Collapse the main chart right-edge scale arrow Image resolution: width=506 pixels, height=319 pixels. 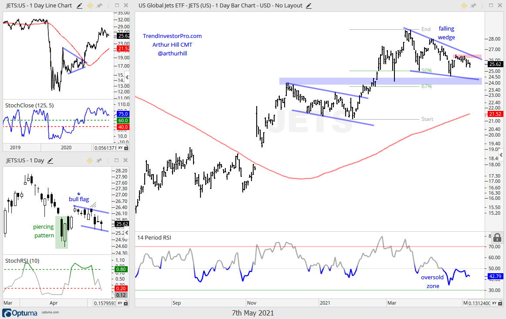[x=501, y=155]
